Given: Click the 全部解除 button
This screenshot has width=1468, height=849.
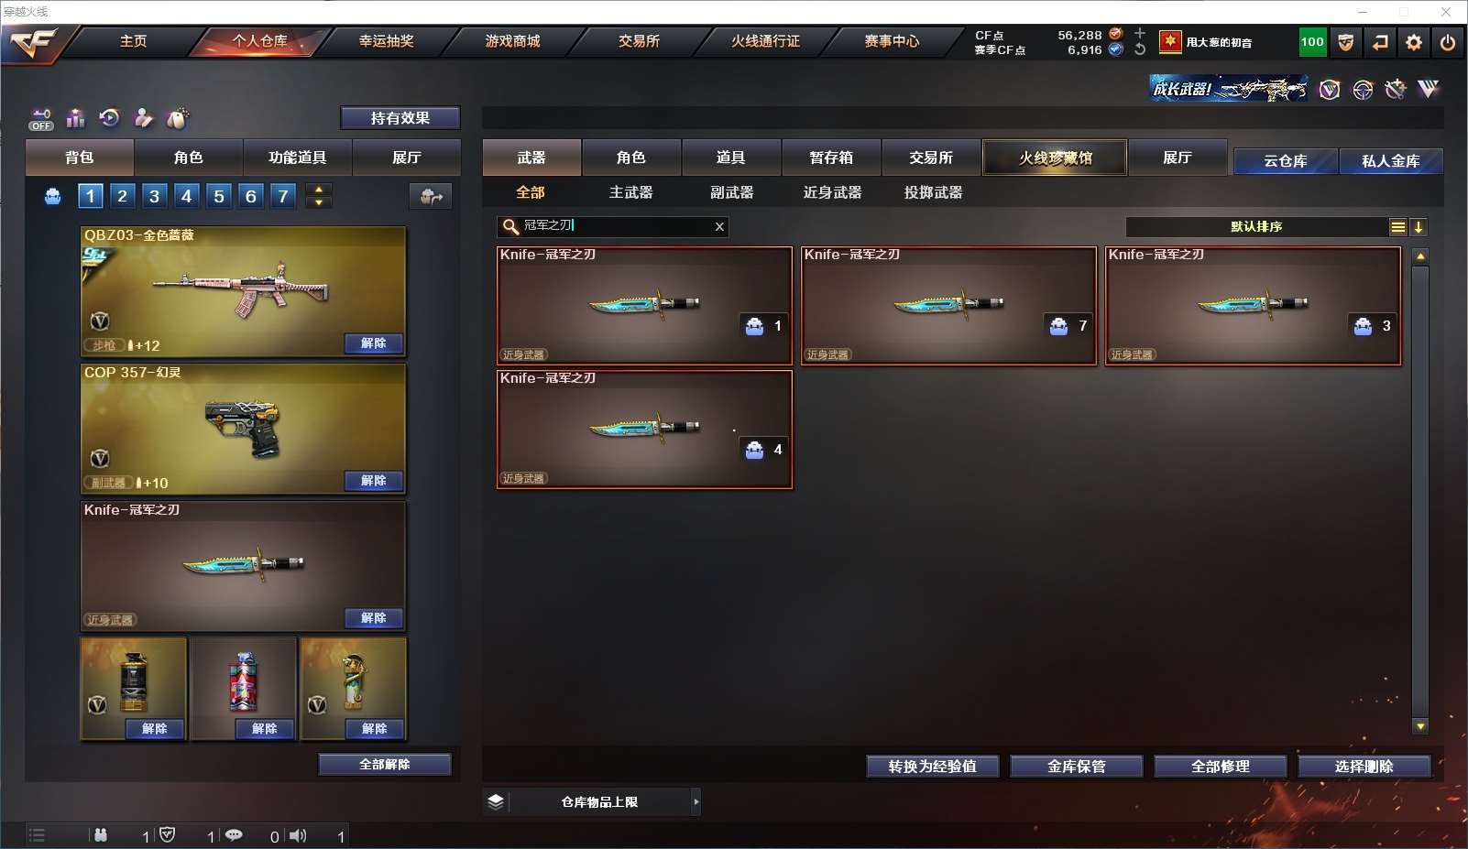Looking at the screenshot, I should [385, 765].
